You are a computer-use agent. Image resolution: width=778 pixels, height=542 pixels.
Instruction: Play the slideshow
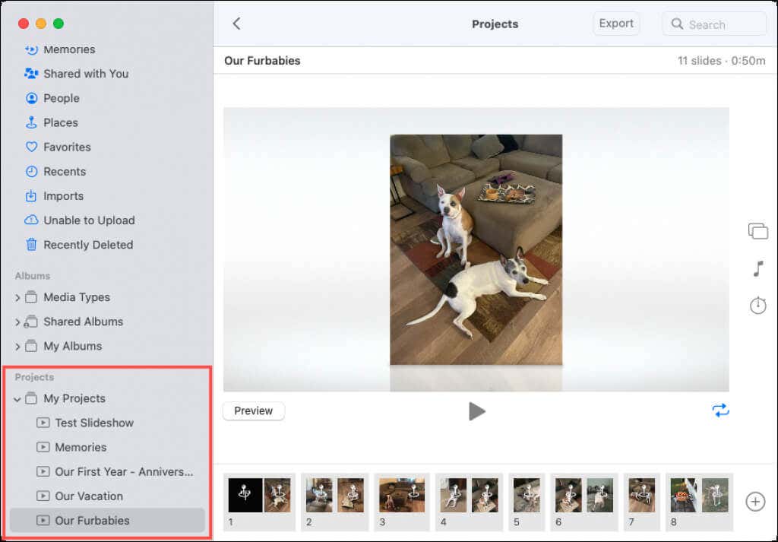tap(476, 411)
